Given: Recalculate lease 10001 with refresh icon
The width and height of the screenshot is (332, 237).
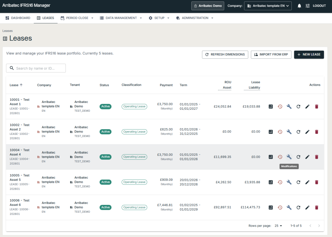Looking at the screenshot, I should [x=298, y=106].
